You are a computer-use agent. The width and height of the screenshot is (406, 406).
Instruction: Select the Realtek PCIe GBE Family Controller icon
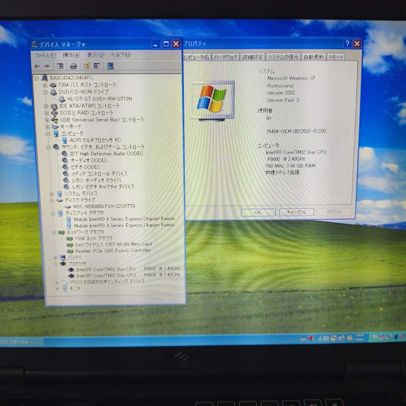tap(70, 251)
